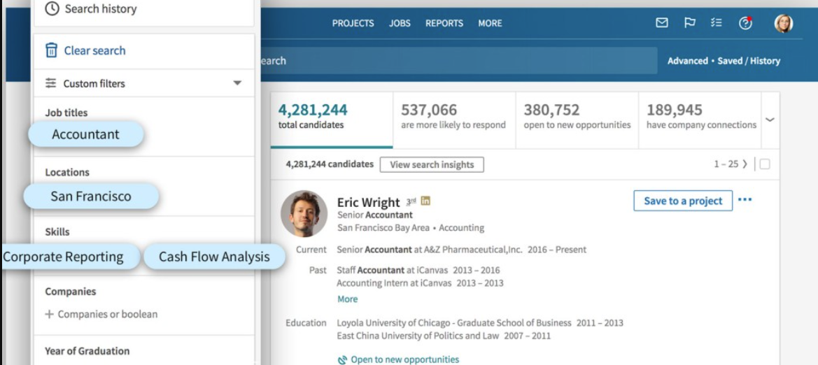Open the JOBS menu

(400, 24)
